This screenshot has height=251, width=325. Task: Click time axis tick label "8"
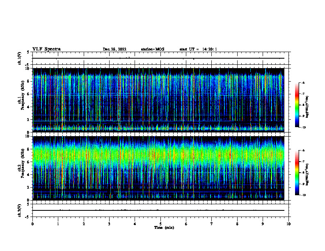pos(237,224)
